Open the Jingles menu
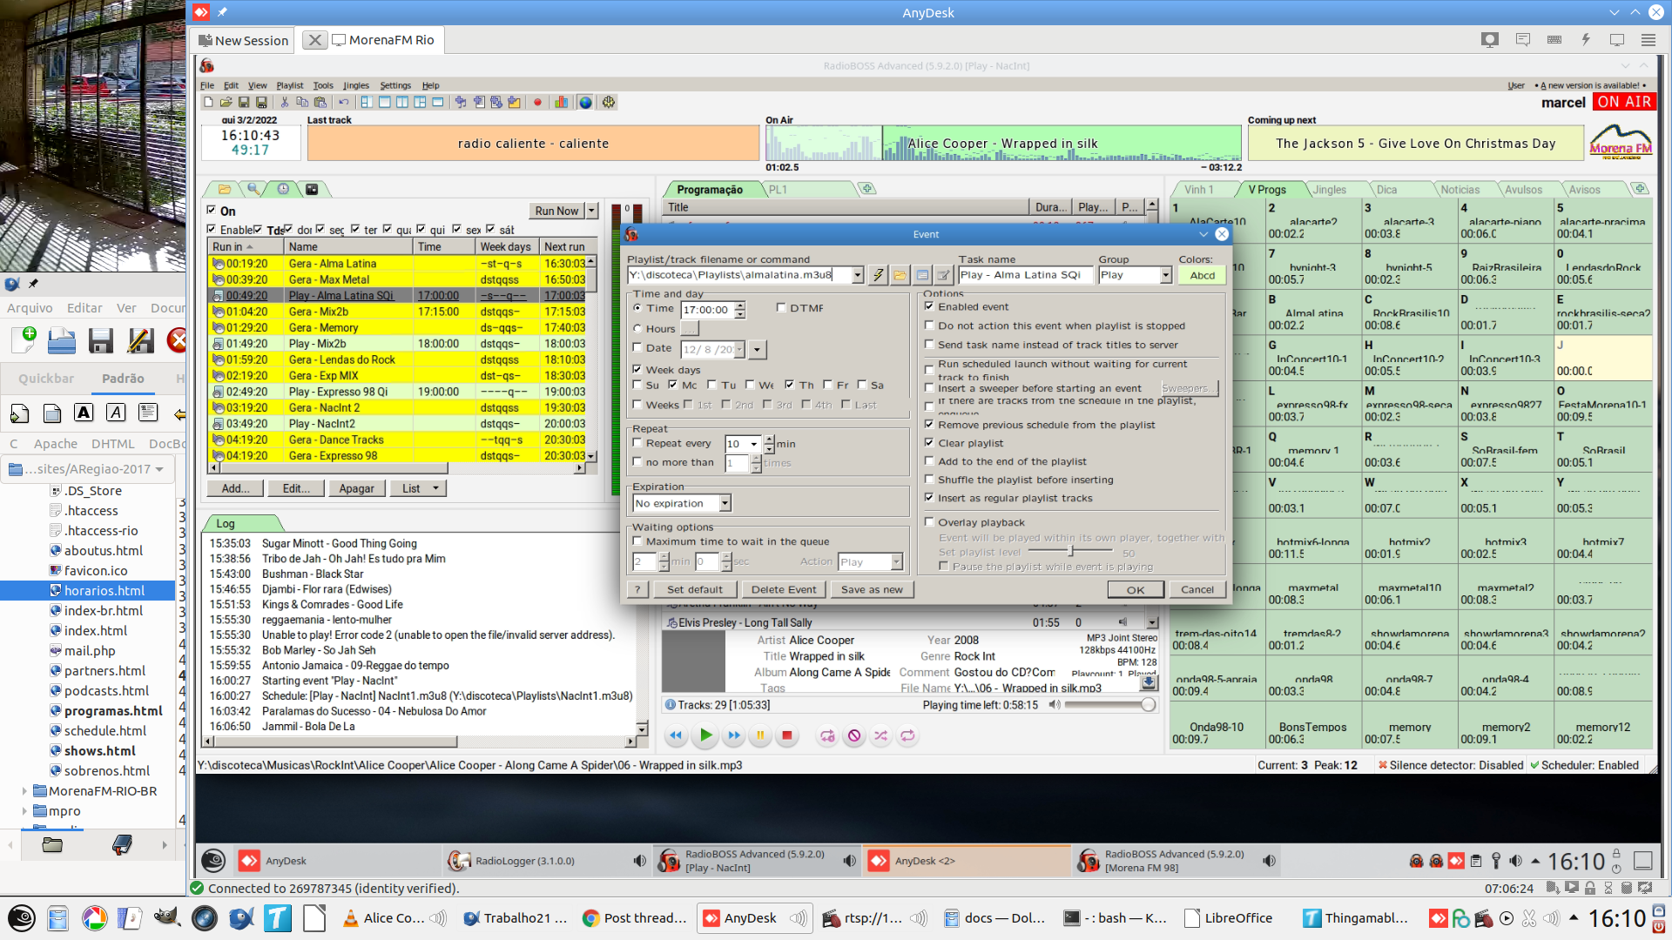Viewport: 1672px width, 940px height. pos(356,85)
